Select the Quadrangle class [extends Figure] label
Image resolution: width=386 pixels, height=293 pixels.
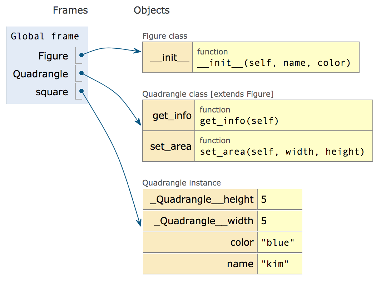208,94
